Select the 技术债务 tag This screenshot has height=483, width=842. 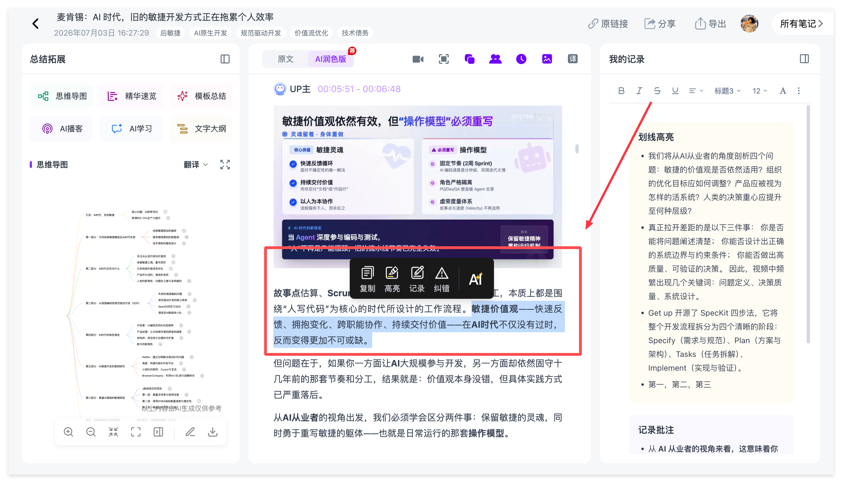[x=355, y=33]
